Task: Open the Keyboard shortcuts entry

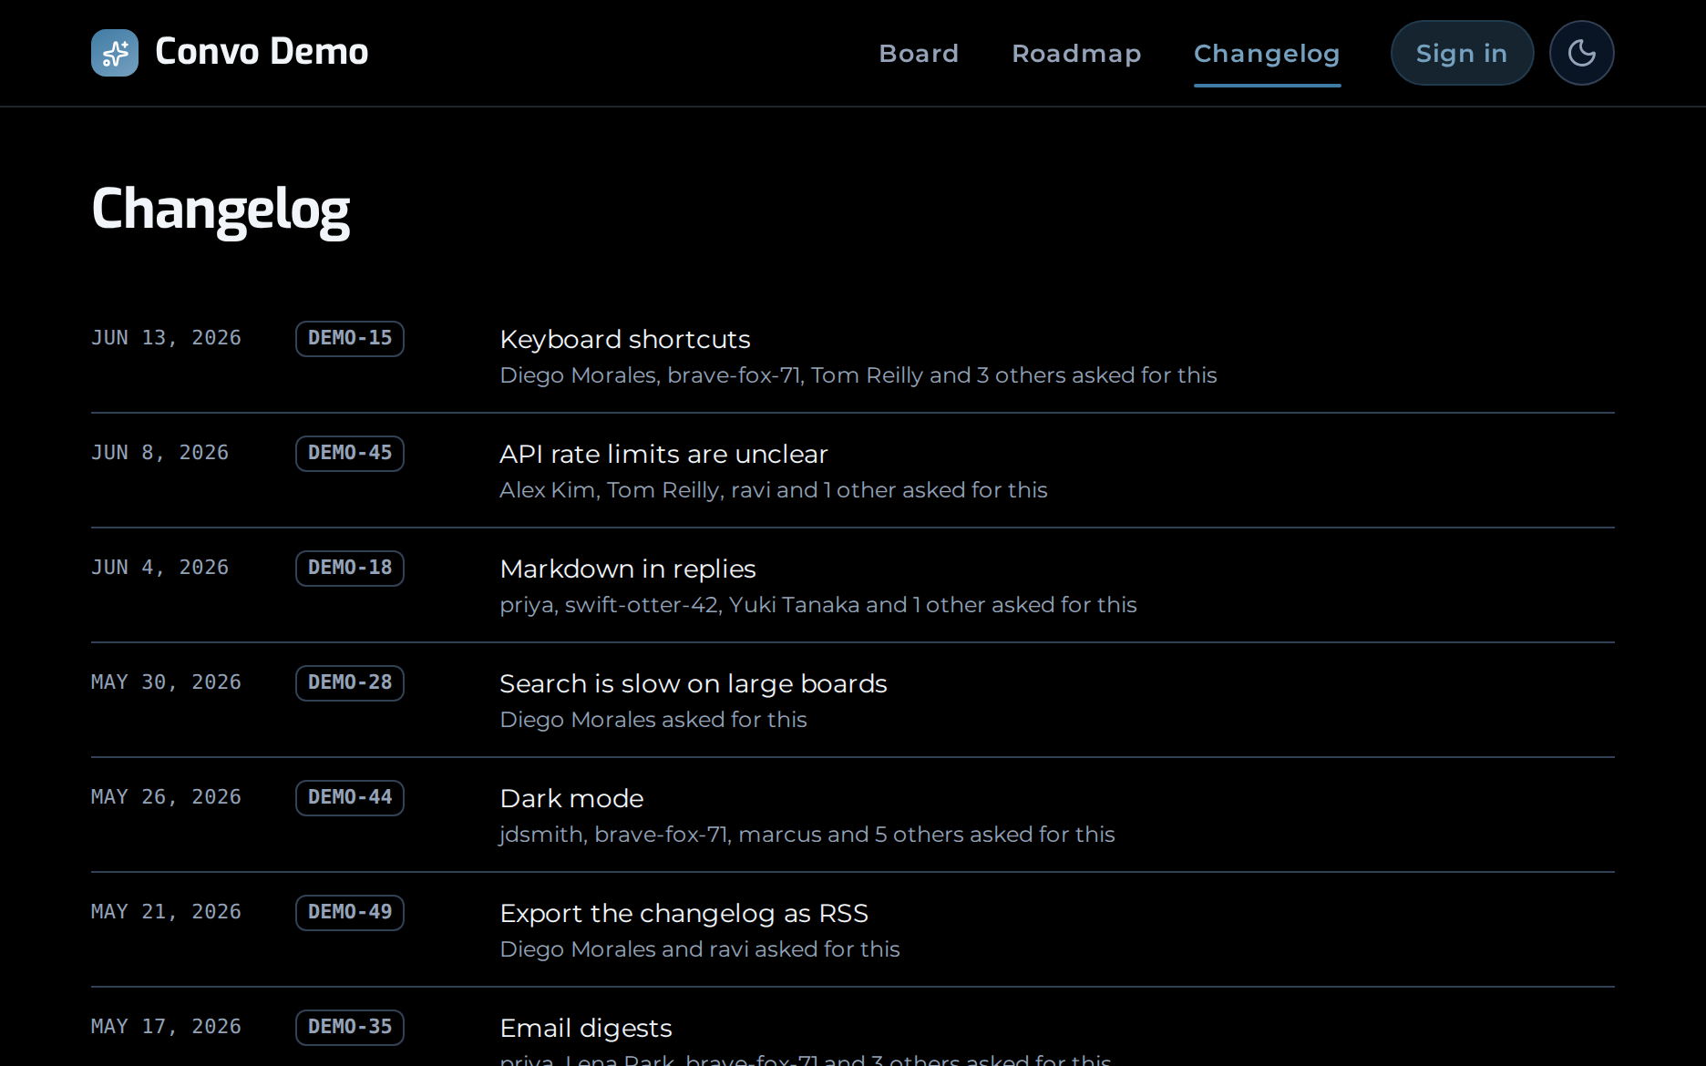Action: (625, 339)
